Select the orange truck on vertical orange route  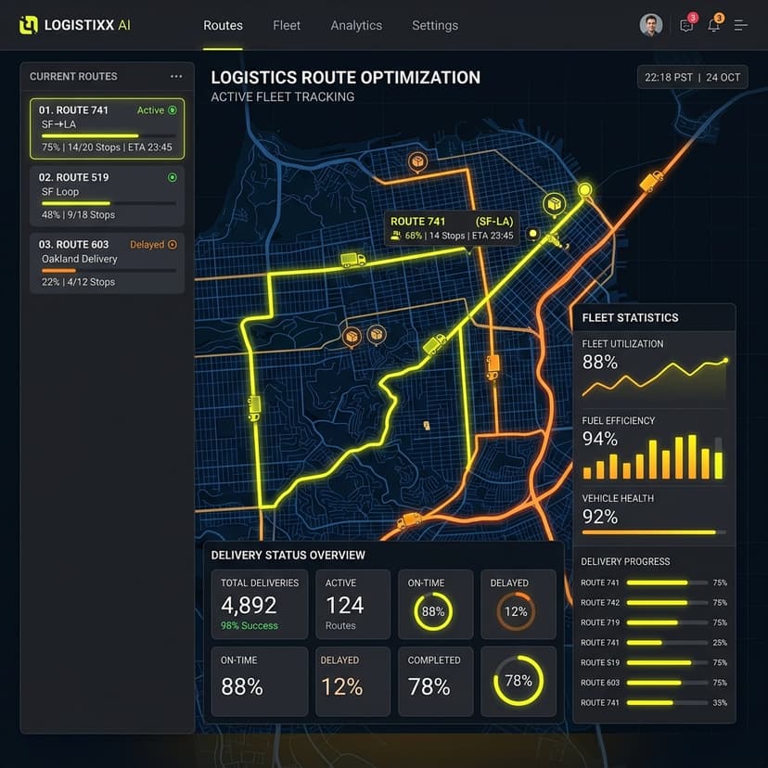[x=493, y=367]
